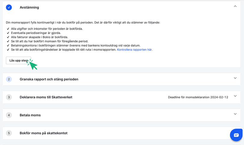Click the Deklarera moms till Skatteverket title
Viewport: 244px width, 145px height.
coord(46,97)
